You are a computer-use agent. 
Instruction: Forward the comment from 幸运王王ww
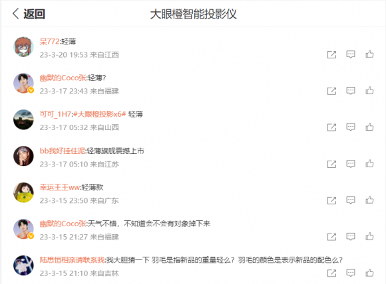[x=331, y=200]
